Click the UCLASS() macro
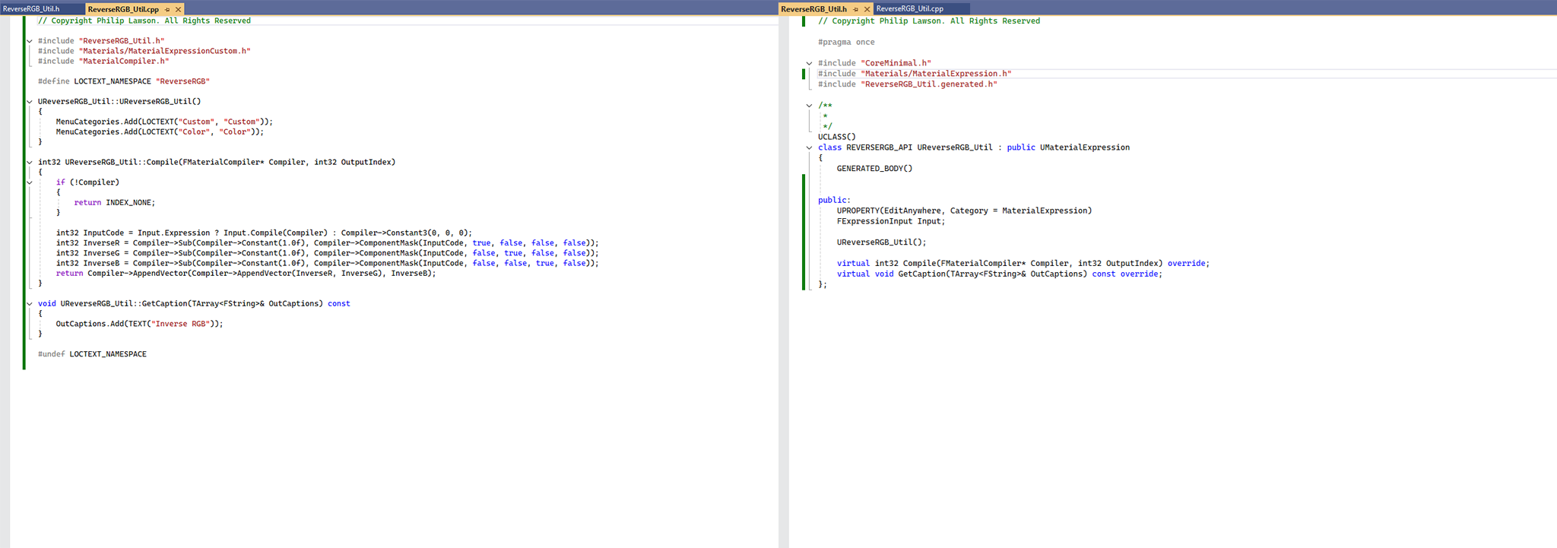1557x548 pixels. click(x=837, y=138)
